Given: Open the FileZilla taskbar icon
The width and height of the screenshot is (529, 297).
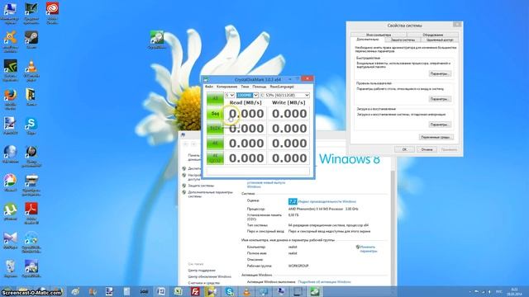Looking at the screenshot, I should [x=195, y=291].
